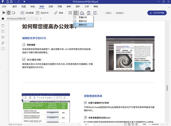
Task: Switch to the 注释 tab
Action: click(51, 7)
